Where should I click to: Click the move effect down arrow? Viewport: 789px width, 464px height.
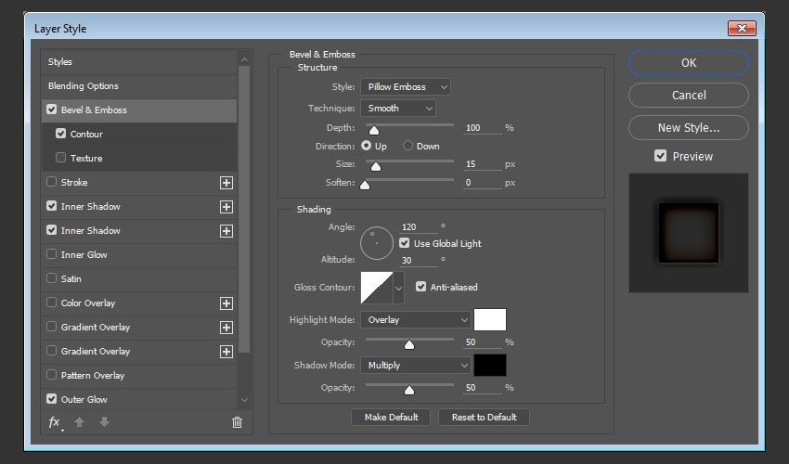(x=104, y=422)
